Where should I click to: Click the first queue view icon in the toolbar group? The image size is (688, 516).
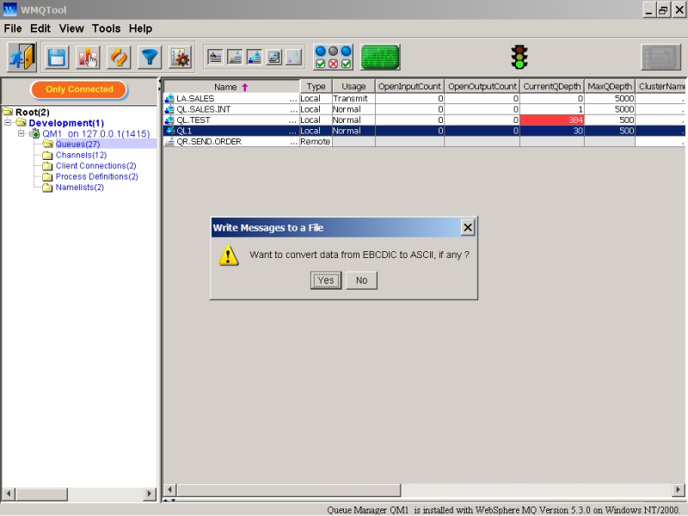click(x=215, y=57)
